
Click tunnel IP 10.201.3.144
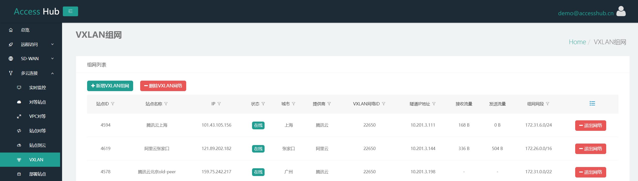(423, 149)
